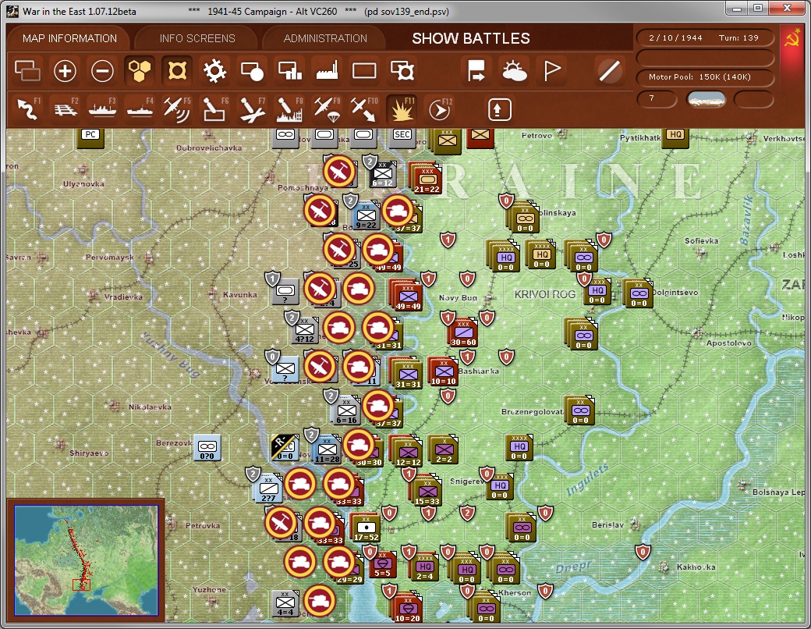Select the 15=33 unit counter
Image resolution: width=811 pixels, height=629 pixels.
coord(427,491)
